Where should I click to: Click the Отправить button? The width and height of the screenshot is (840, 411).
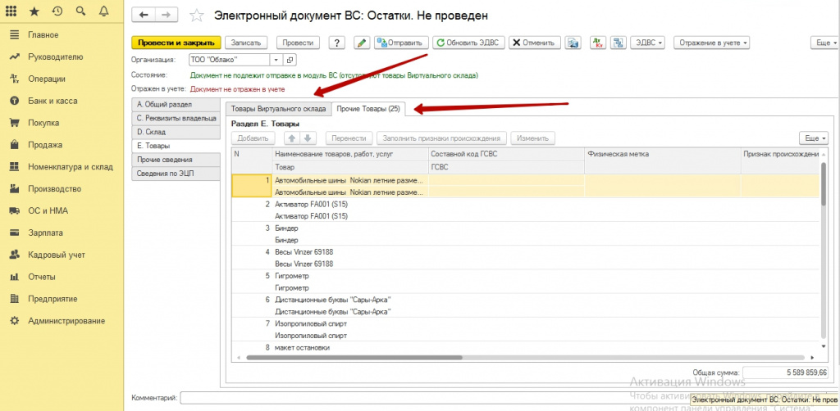coord(402,43)
